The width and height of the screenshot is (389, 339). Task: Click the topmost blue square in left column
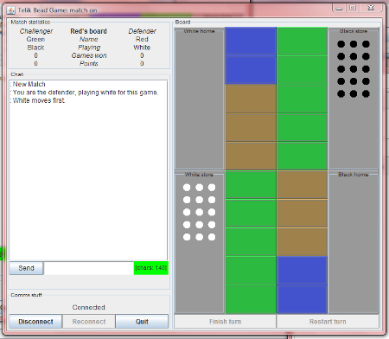[251, 41]
